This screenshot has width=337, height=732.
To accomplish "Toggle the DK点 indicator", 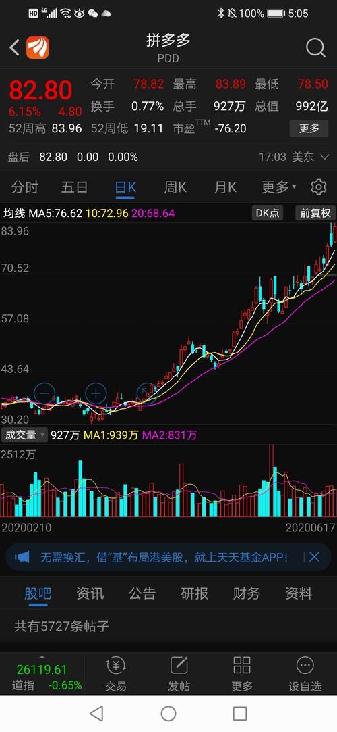I will click(268, 213).
